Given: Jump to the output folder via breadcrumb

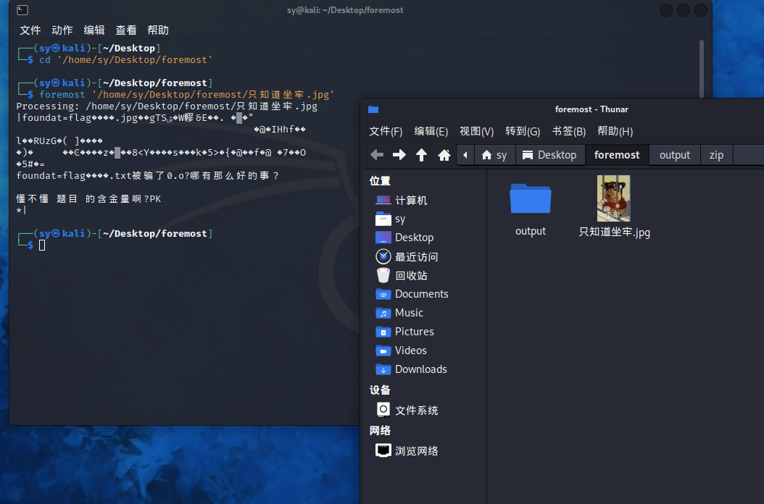Looking at the screenshot, I should [x=674, y=154].
